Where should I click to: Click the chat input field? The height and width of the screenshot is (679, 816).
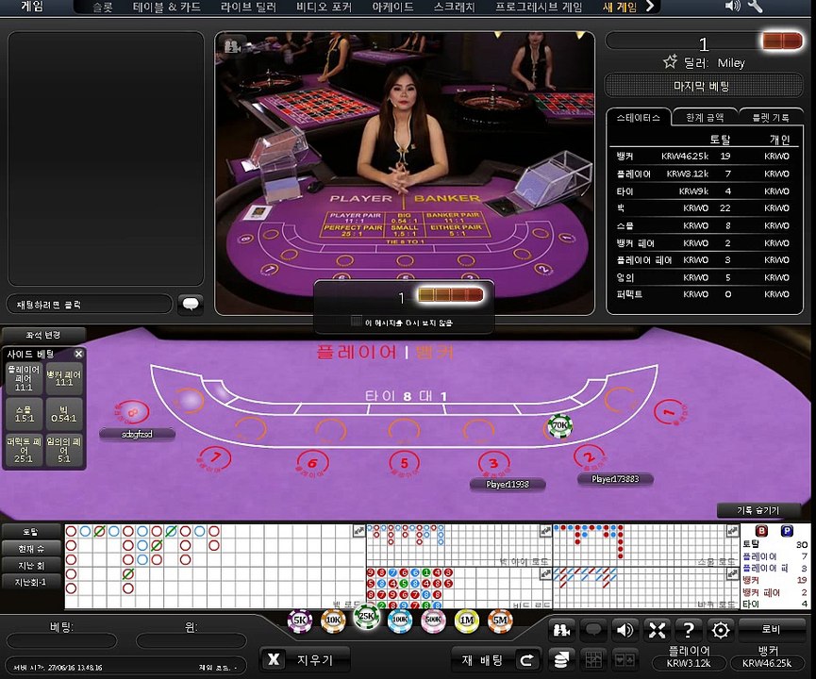[90, 305]
